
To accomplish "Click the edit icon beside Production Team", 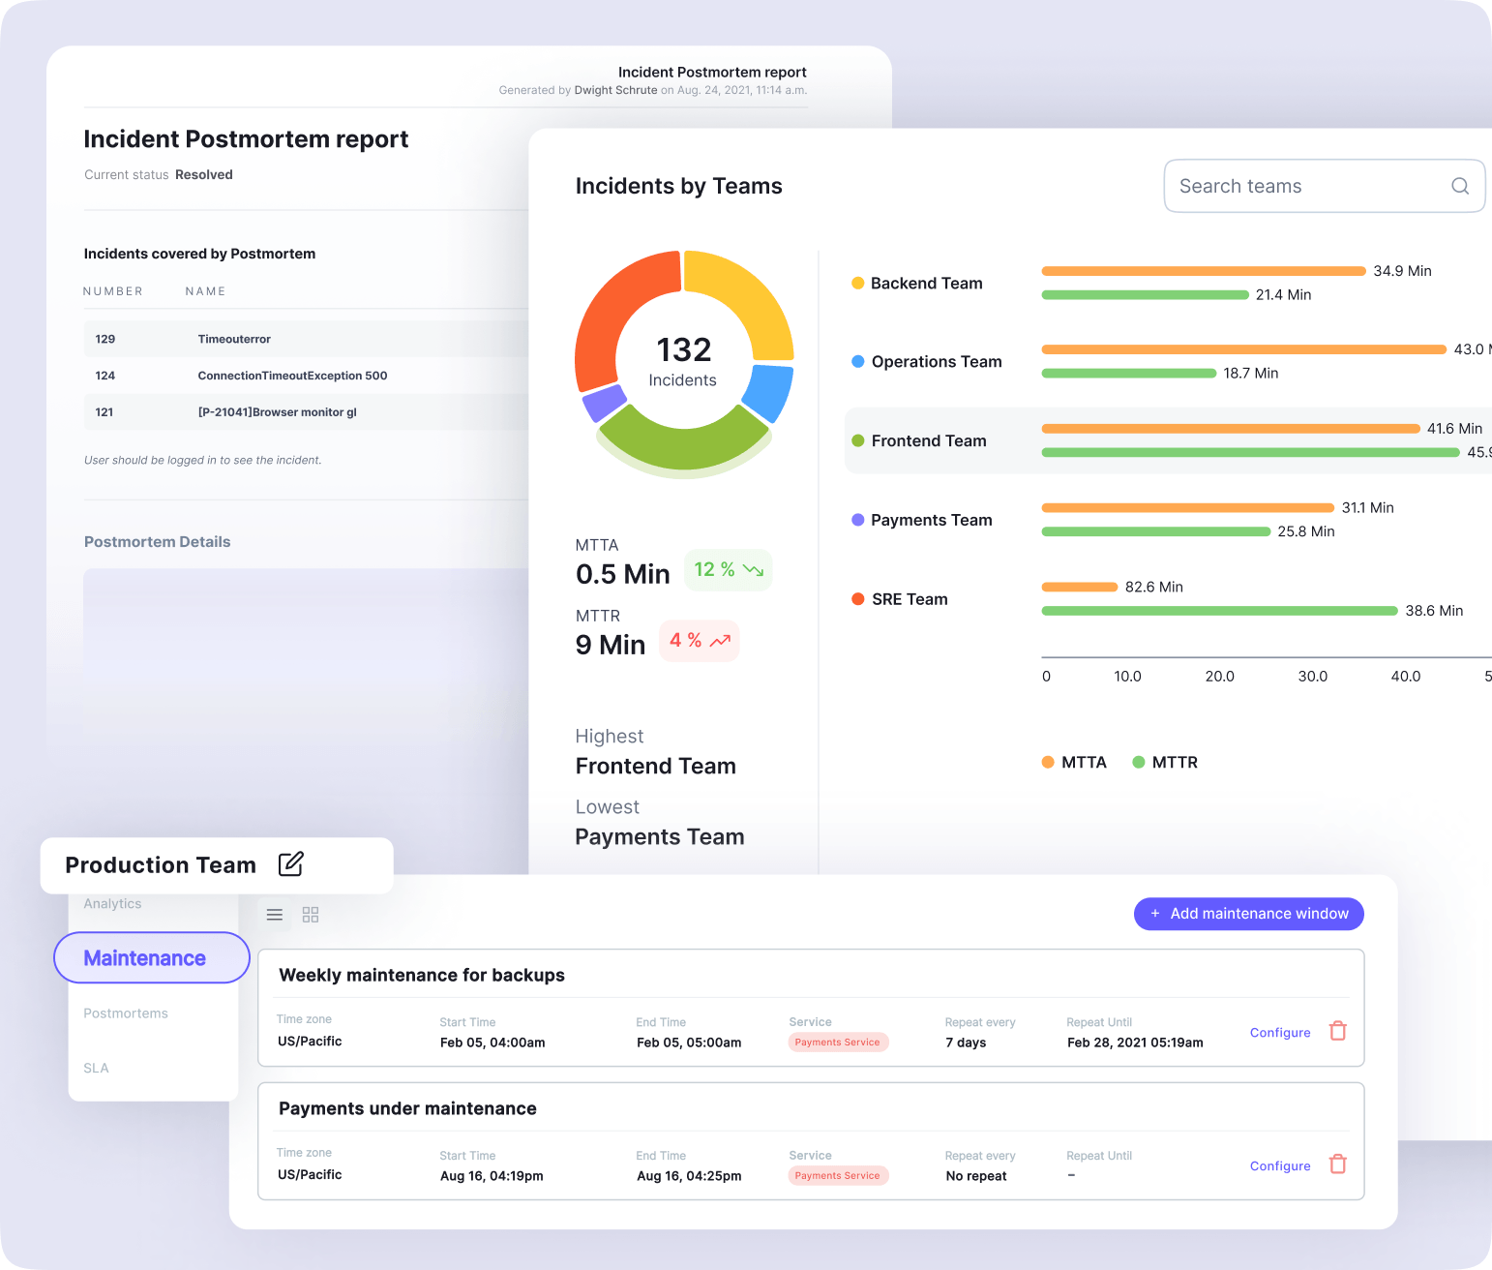I will click(291, 863).
